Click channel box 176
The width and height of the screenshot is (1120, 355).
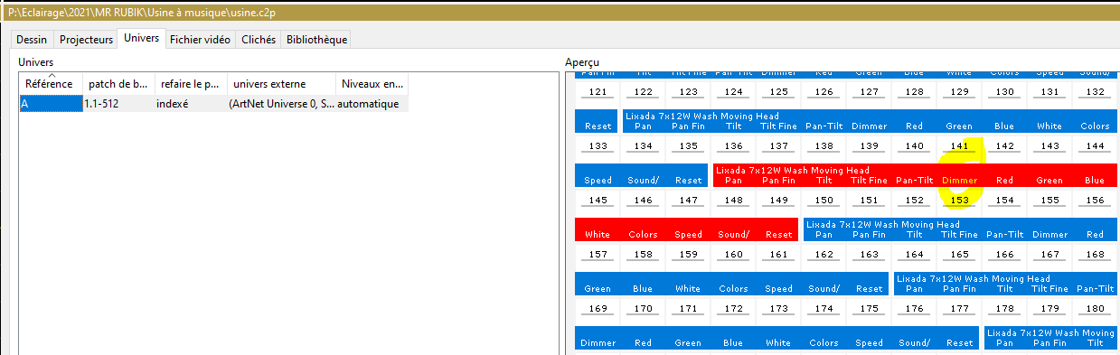[914, 308]
